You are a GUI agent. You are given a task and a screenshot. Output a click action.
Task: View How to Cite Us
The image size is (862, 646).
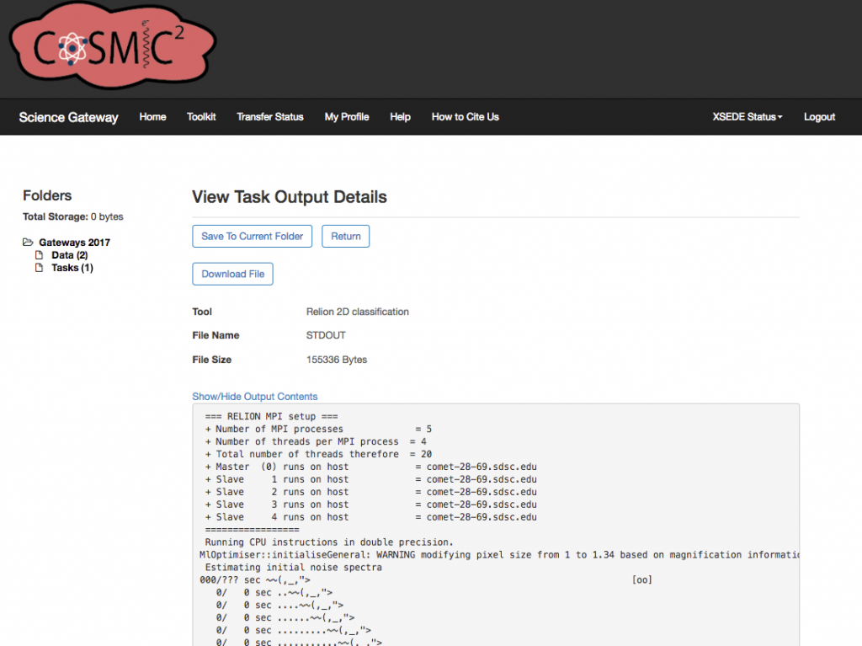pyautogui.click(x=465, y=117)
